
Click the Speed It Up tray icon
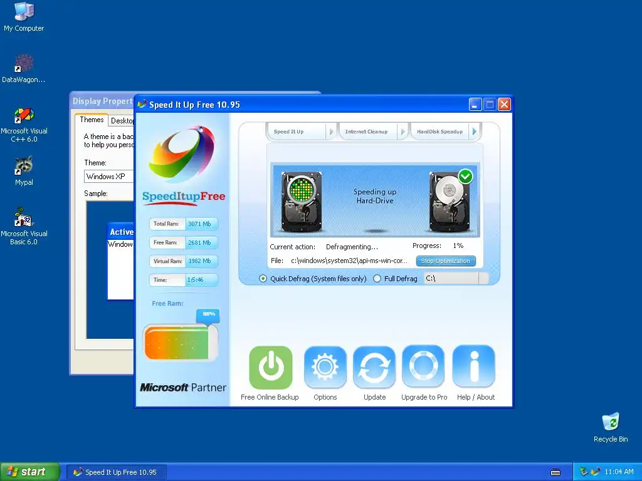point(596,472)
